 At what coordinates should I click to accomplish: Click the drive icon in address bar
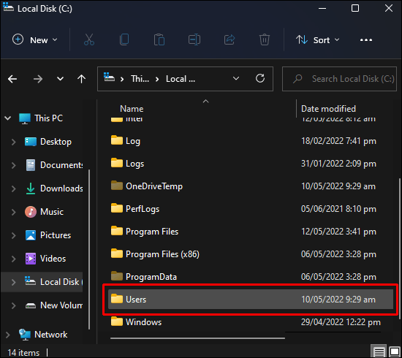coord(109,77)
